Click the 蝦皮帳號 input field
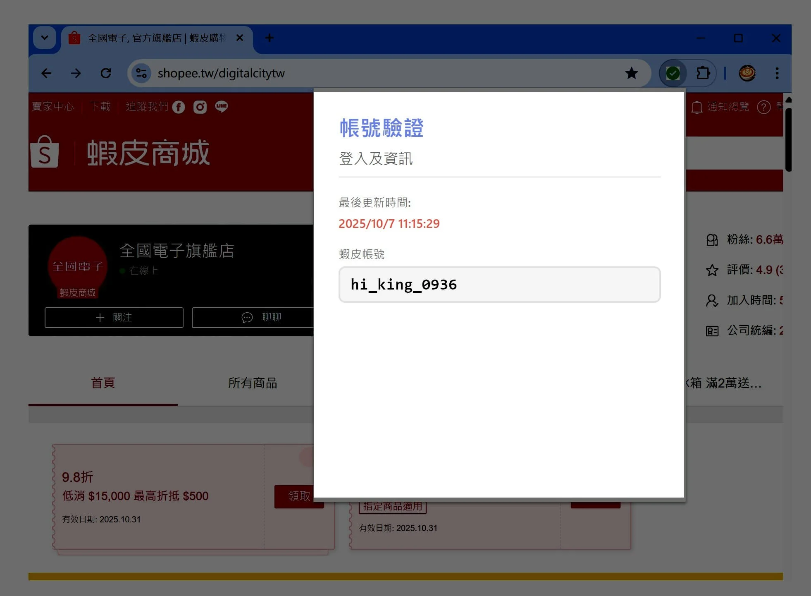 (499, 285)
